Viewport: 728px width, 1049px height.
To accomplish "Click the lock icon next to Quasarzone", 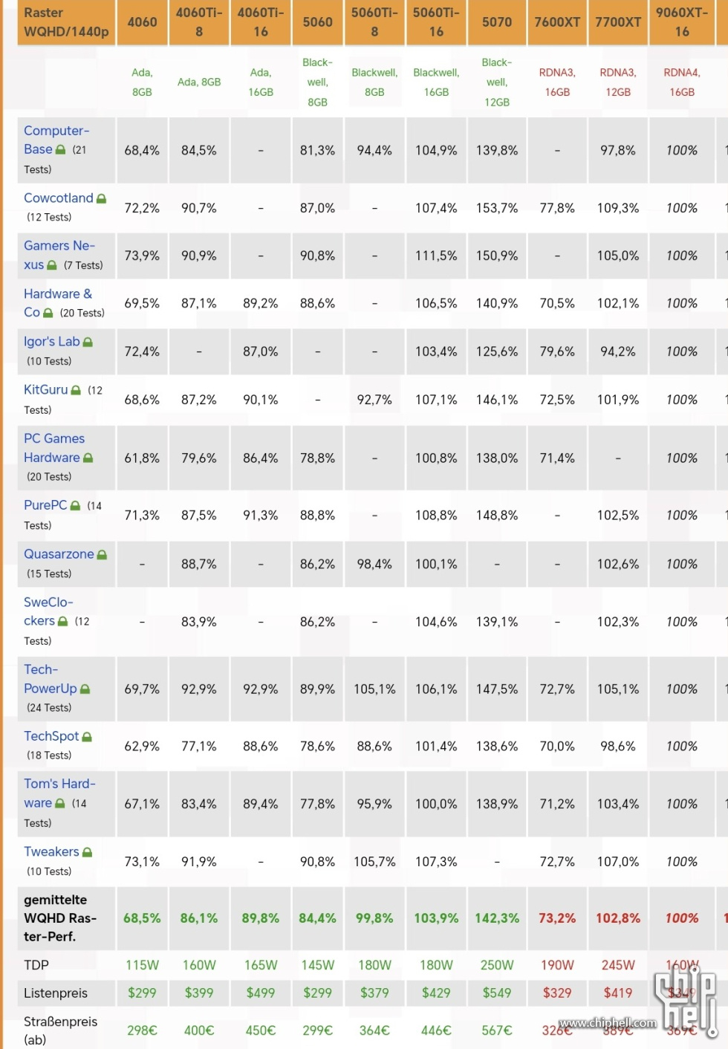I will (102, 555).
